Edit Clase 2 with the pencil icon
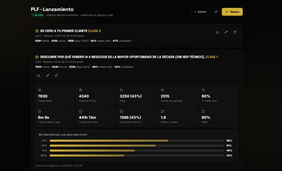The width and height of the screenshot is (282, 171). [x=226, y=32]
